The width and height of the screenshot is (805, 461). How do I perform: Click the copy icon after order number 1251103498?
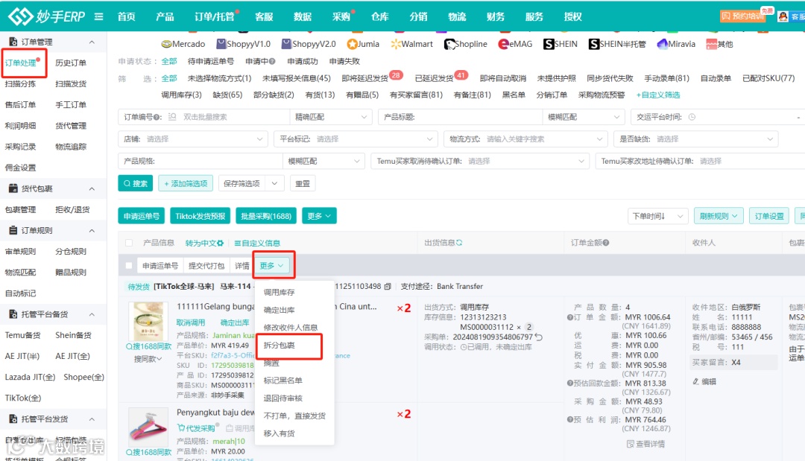388,286
